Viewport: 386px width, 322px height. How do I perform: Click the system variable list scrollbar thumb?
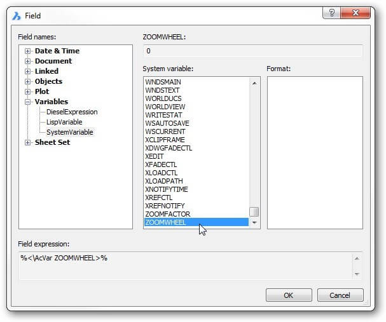pyautogui.click(x=254, y=211)
